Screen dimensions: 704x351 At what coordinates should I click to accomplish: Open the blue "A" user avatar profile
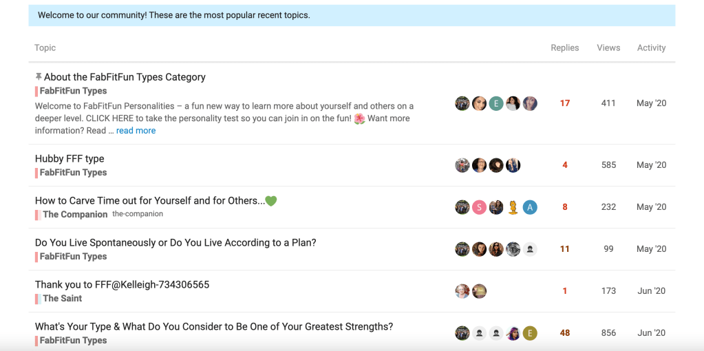coord(529,207)
